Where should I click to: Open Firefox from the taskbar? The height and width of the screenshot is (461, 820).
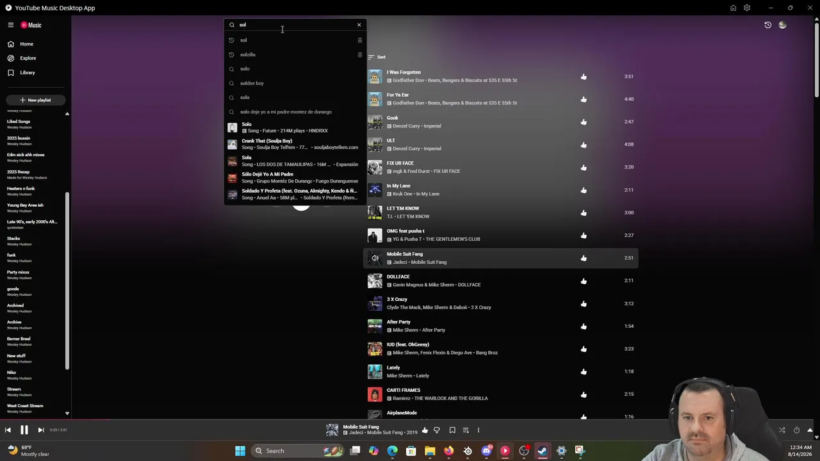point(448,451)
